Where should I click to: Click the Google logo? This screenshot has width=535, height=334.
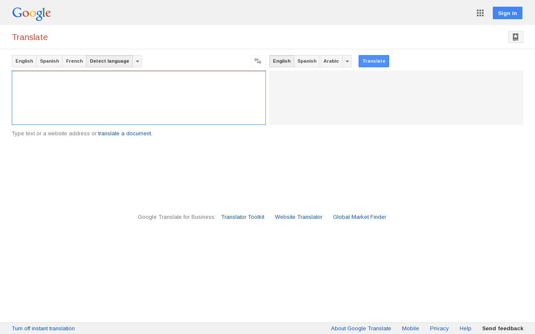tap(31, 13)
